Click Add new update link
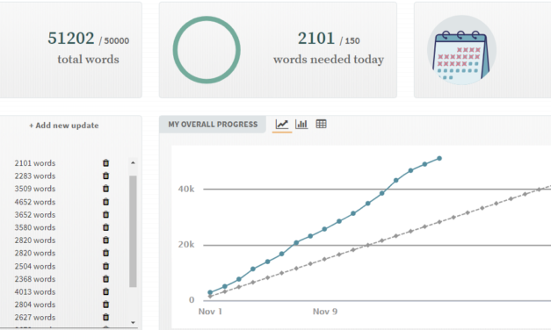 coord(63,126)
